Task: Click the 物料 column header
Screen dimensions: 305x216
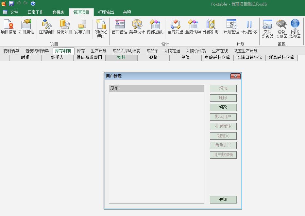Action: pos(121,58)
